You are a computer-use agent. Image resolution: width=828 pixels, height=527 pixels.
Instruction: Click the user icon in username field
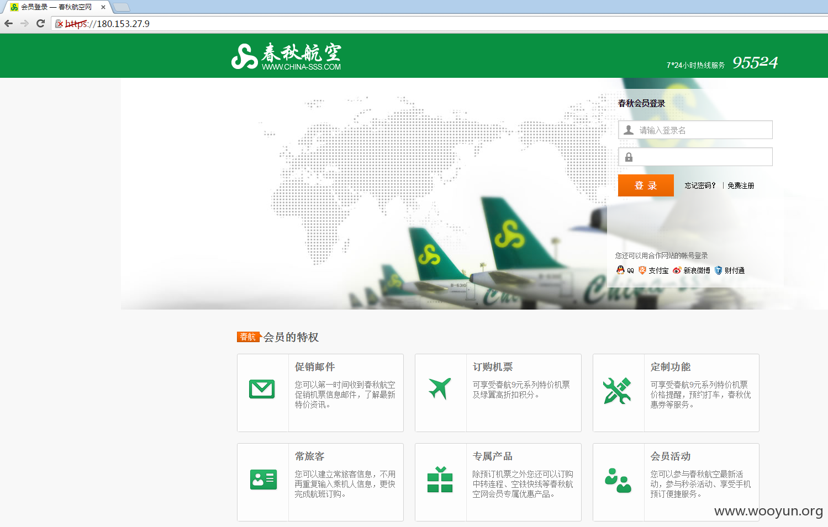coord(629,130)
